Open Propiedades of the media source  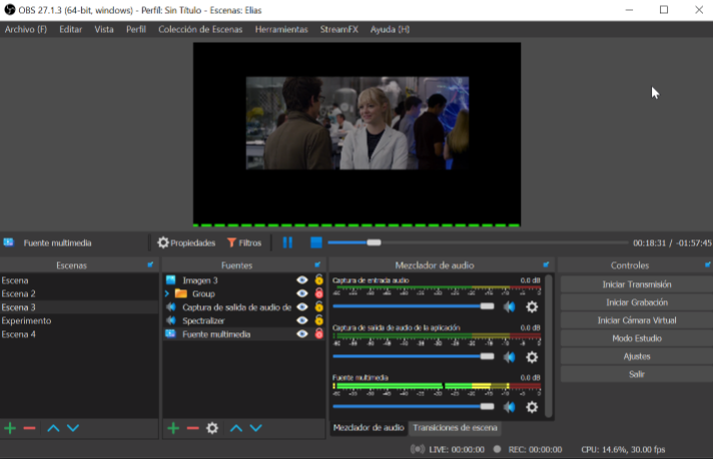coord(186,242)
